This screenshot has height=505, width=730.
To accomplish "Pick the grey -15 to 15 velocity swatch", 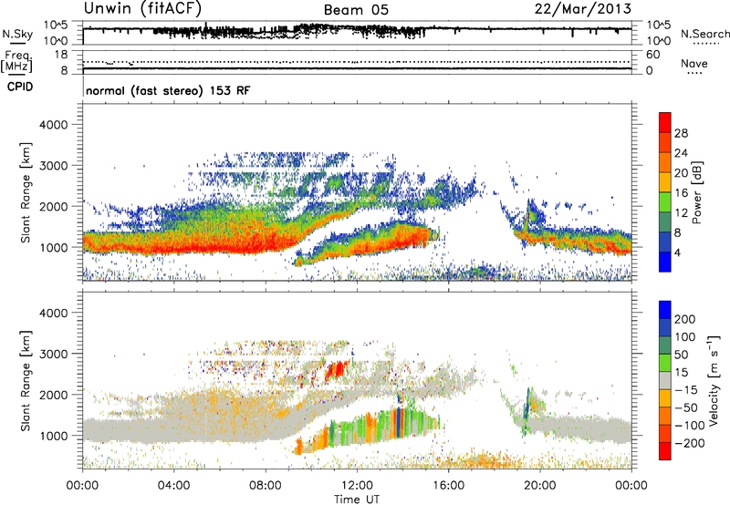I will [x=665, y=381].
